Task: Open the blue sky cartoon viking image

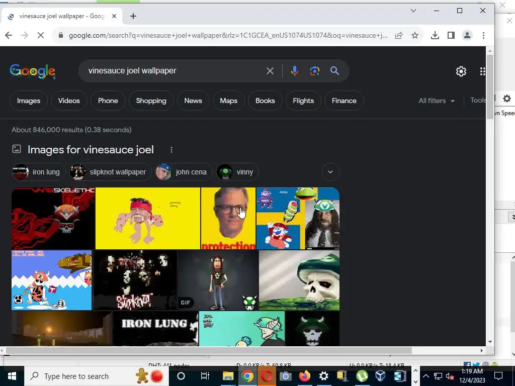Action: pyautogui.click(x=52, y=280)
